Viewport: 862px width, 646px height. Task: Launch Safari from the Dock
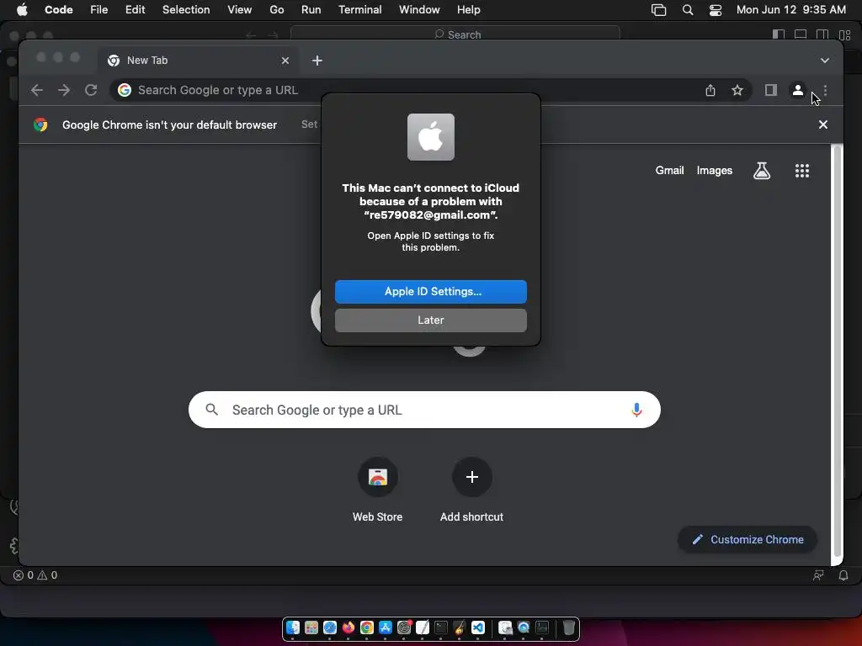click(330, 627)
